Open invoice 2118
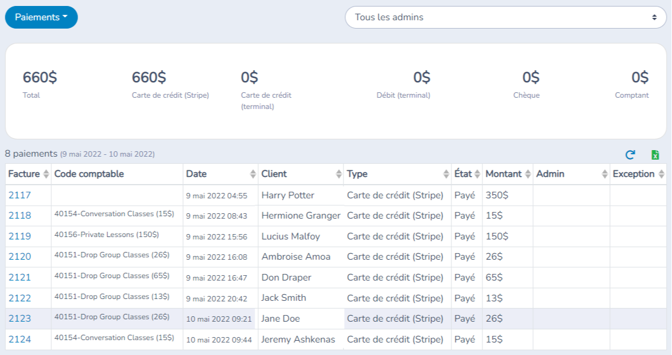Screen dimensions: 672x355 click(x=20, y=216)
